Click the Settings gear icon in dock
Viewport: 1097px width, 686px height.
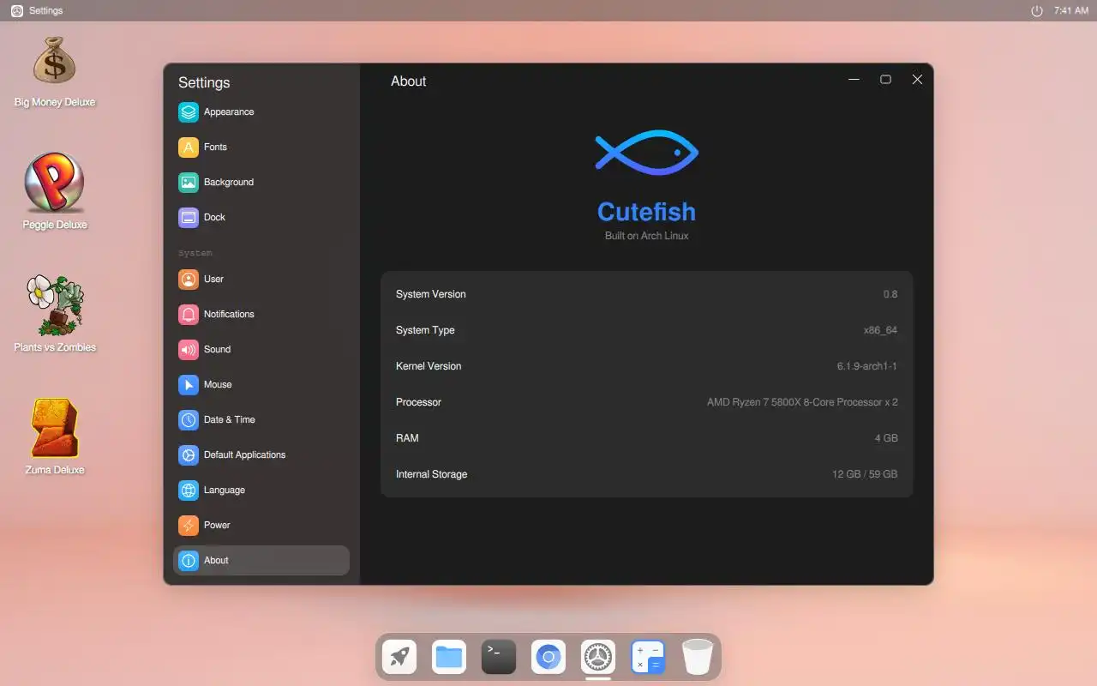click(598, 658)
